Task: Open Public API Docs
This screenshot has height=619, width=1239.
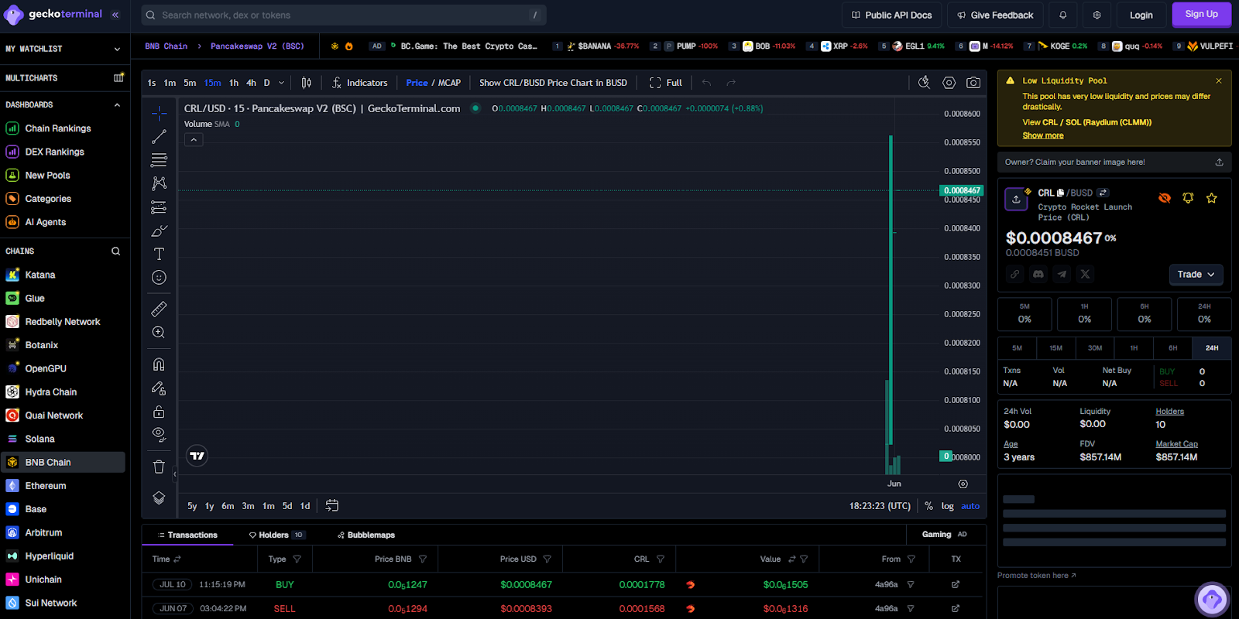Action: (x=891, y=15)
